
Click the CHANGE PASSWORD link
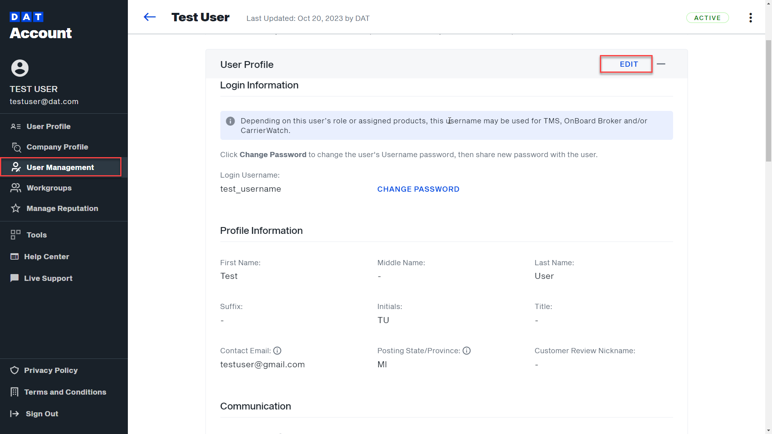(x=418, y=189)
